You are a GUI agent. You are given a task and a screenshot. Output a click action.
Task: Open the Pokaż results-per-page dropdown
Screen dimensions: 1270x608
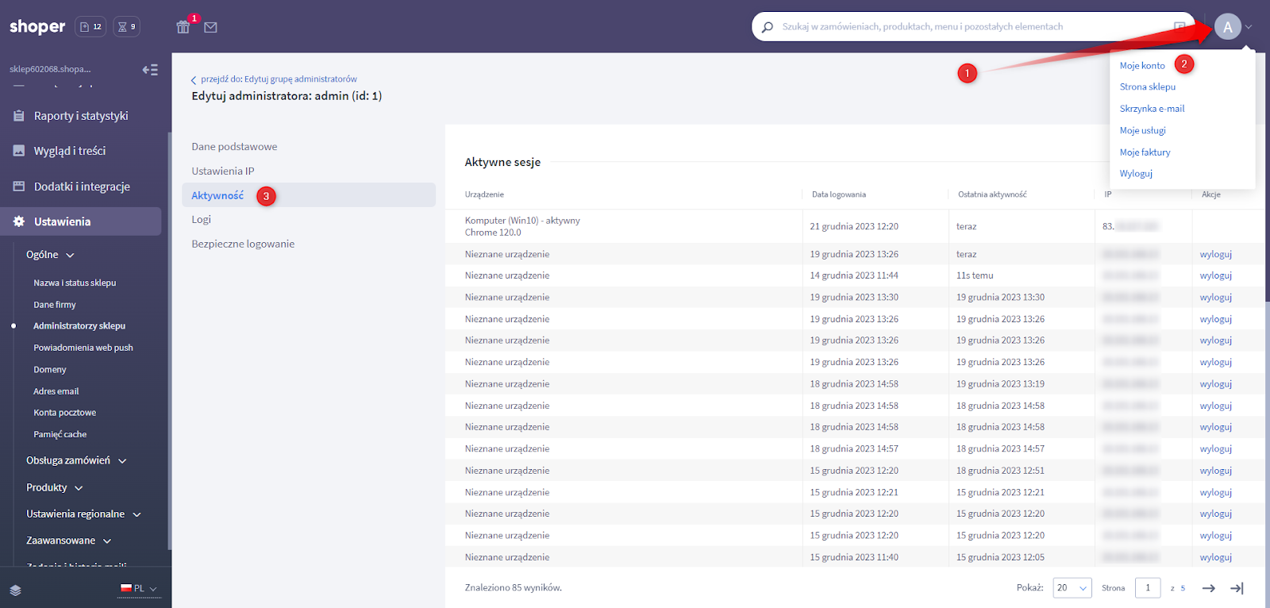pos(1072,588)
